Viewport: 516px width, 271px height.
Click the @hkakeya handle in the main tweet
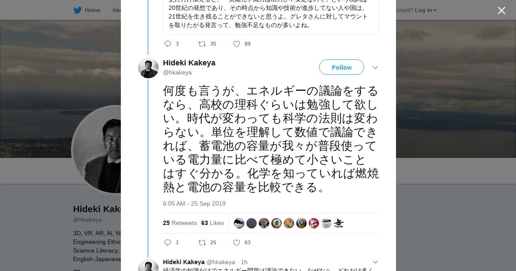(x=177, y=72)
